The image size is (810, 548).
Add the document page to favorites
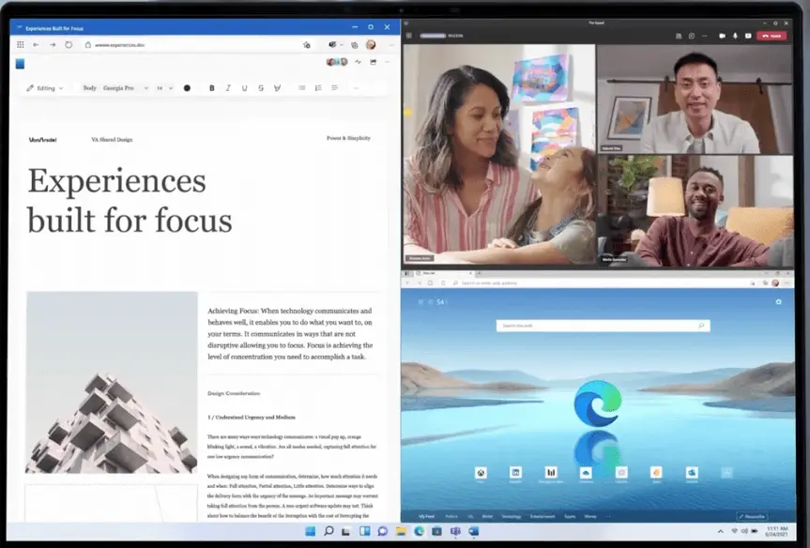(x=306, y=45)
